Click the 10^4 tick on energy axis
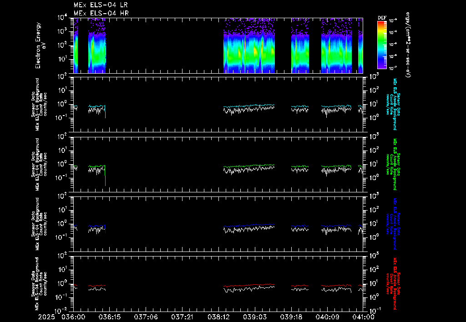Image resolution: width=466 pixels, height=322 pixels. pos(63,18)
